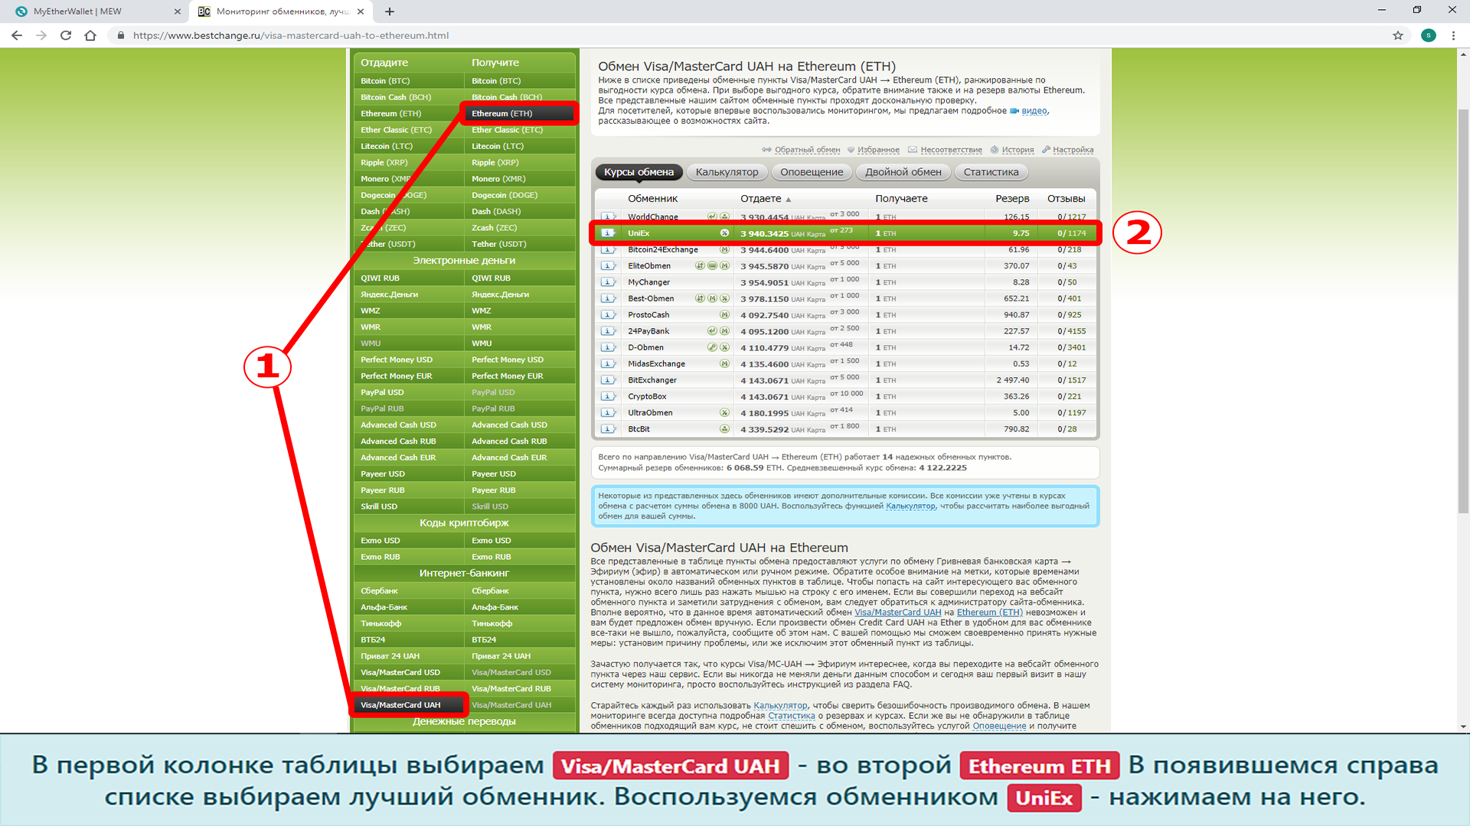Screen dimensions: 1470x826
Task: Choose Perfect Money USD in the Отдадите column
Action: (x=408, y=359)
